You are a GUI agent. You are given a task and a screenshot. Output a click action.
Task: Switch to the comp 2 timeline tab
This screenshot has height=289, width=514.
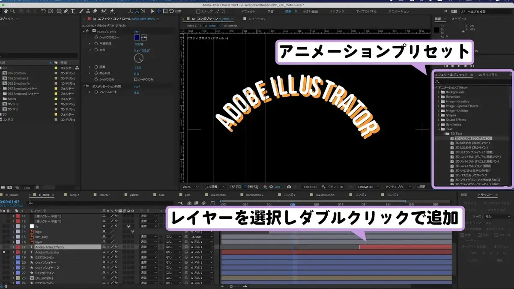[x=74, y=195]
